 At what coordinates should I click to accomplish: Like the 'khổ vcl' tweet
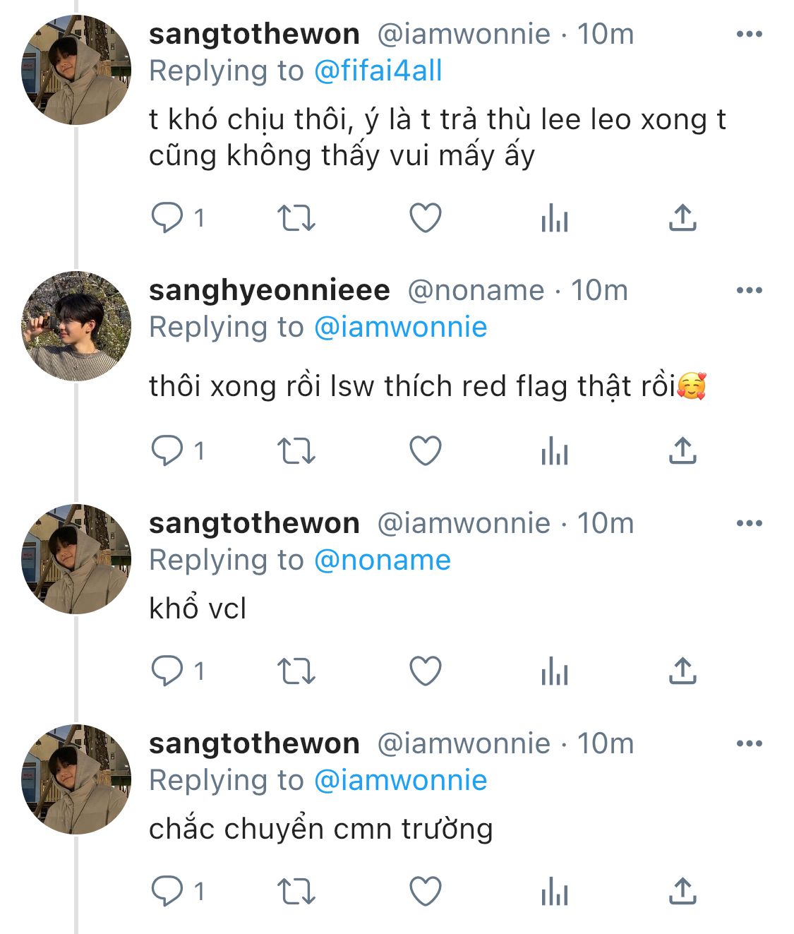426,671
